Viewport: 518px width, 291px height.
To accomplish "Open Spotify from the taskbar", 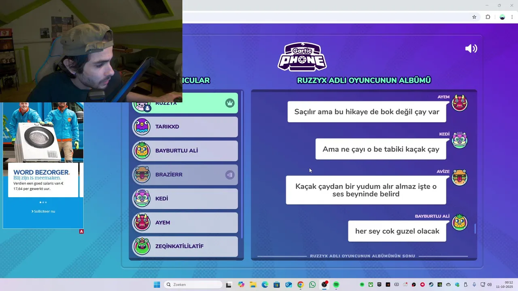I will pyautogui.click(x=336, y=285).
